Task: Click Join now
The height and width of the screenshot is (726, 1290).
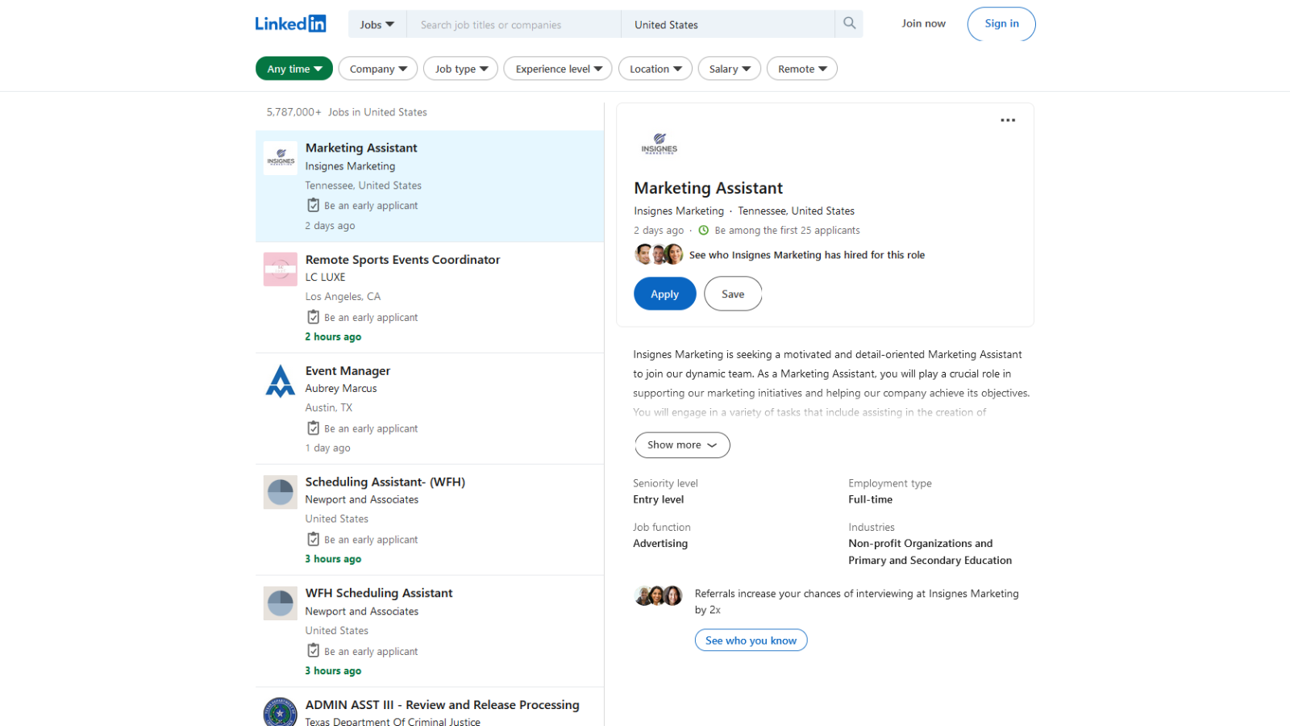Action: pyautogui.click(x=923, y=23)
